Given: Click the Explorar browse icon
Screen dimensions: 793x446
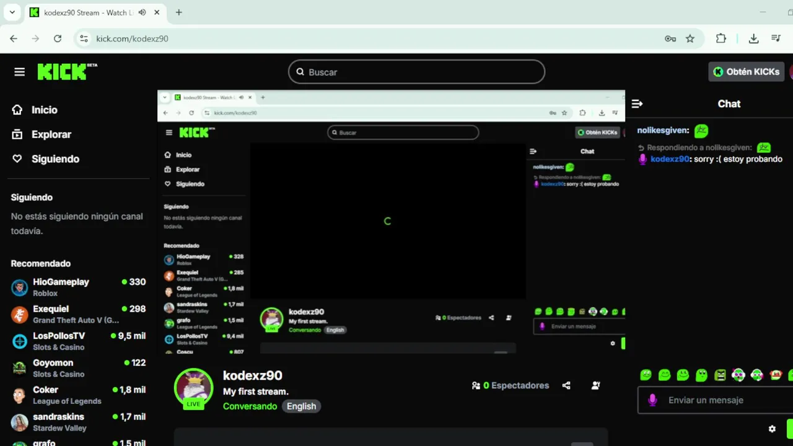Looking at the screenshot, I should 17,134.
